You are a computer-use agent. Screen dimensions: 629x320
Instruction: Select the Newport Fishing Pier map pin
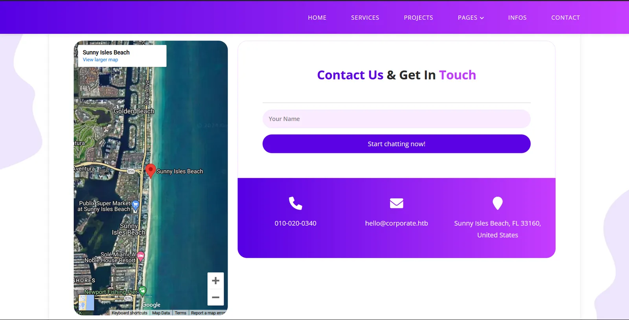tap(142, 291)
